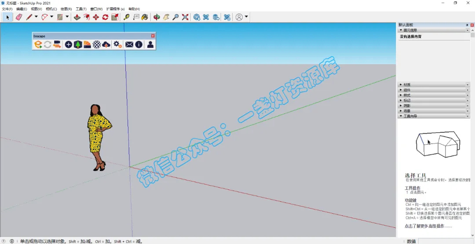This screenshot has width=475, height=244.
Task: Pick the pink Eraser tool
Action: pyautogui.click(x=19, y=17)
